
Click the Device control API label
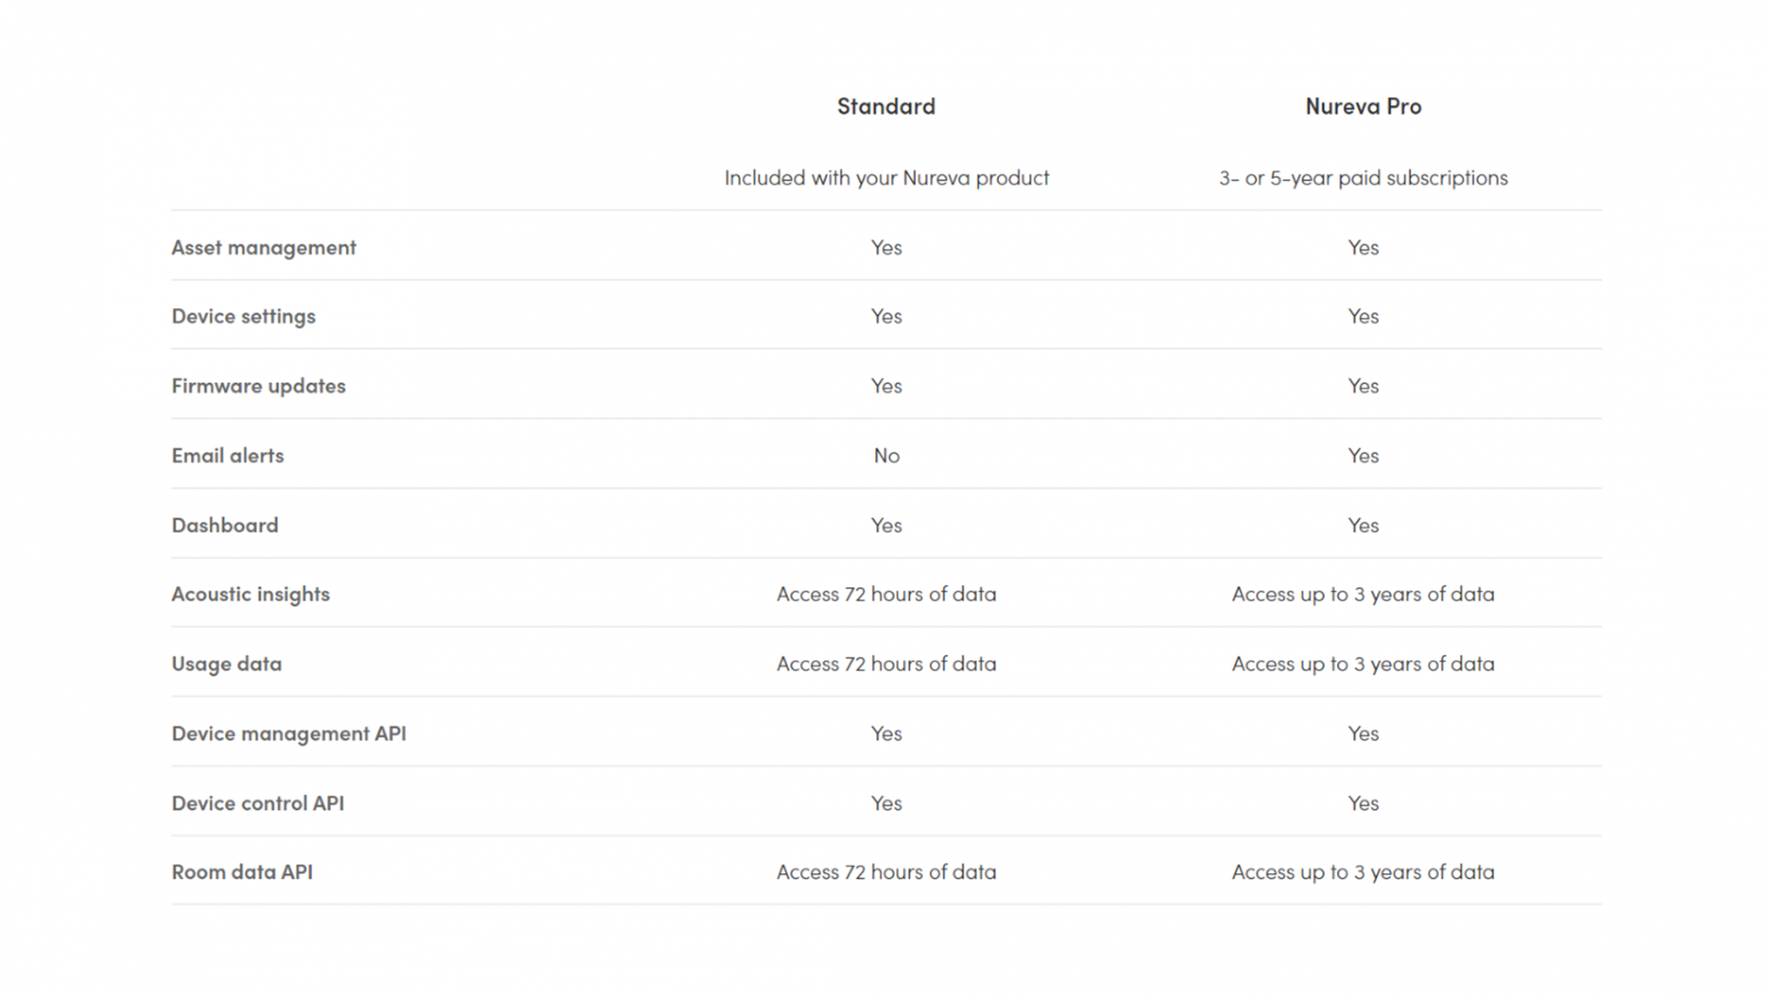[x=258, y=803]
